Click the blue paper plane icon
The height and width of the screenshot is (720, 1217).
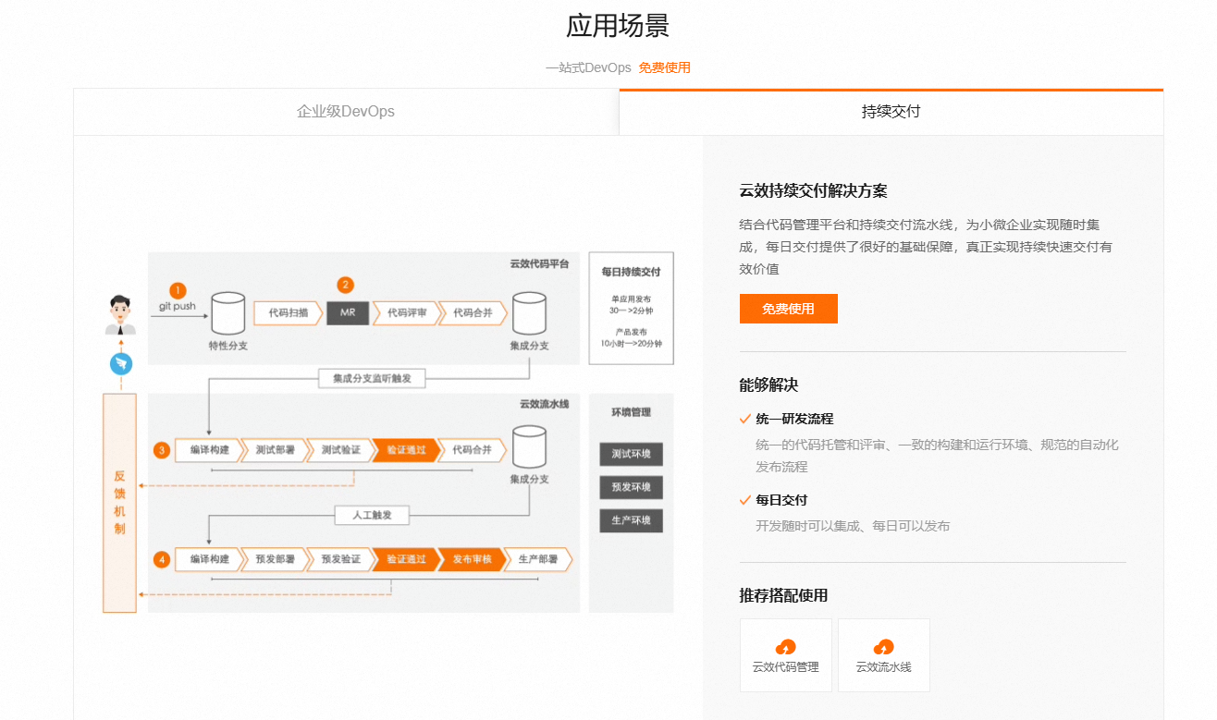(x=120, y=364)
